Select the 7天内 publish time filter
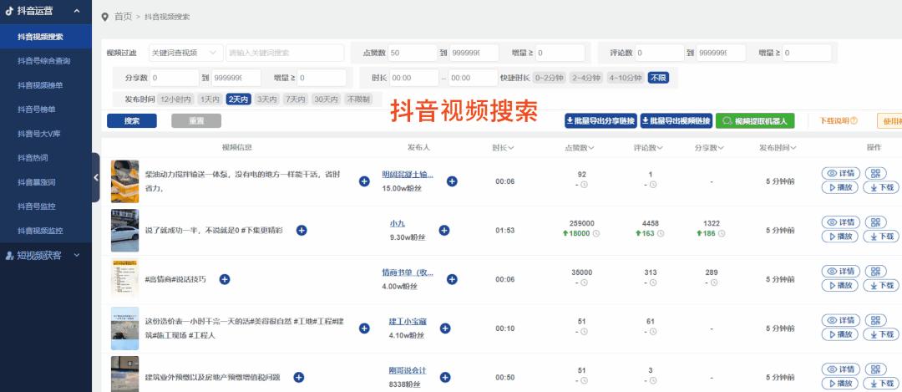This screenshot has height=392, width=902. (296, 99)
